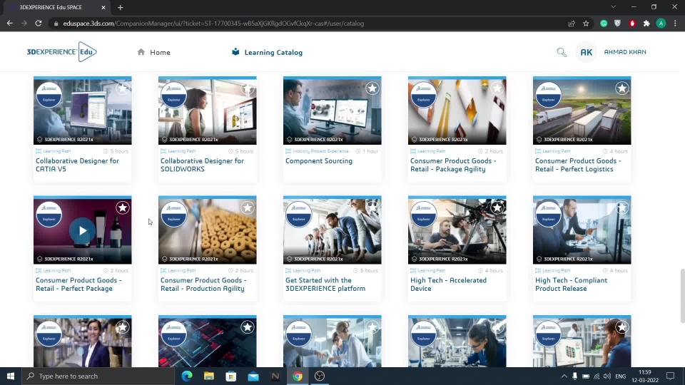Open the volume control in tray
Viewport: 685px width, 385px height.
click(x=607, y=376)
